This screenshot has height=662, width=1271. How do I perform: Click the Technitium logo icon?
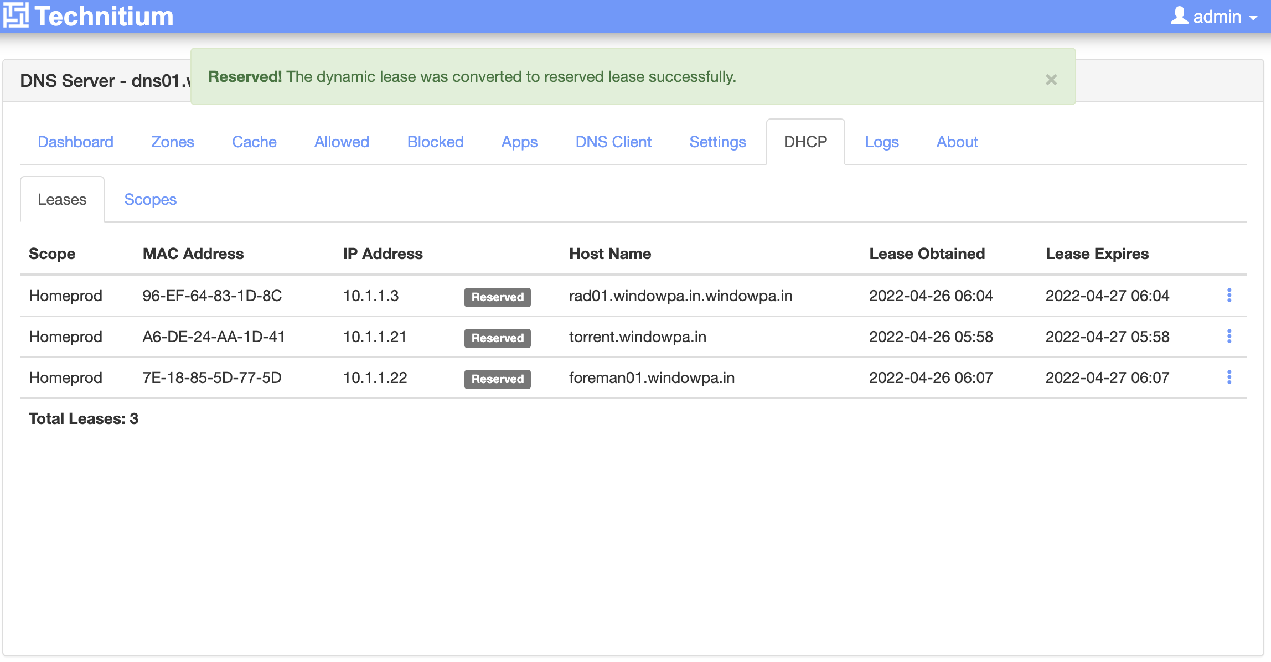coord(15,15)
